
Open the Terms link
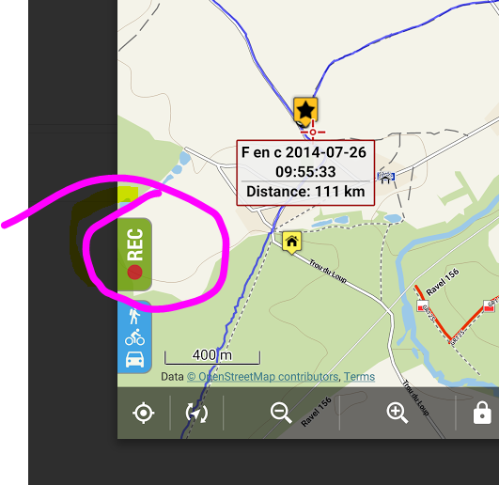coord(359,377)
